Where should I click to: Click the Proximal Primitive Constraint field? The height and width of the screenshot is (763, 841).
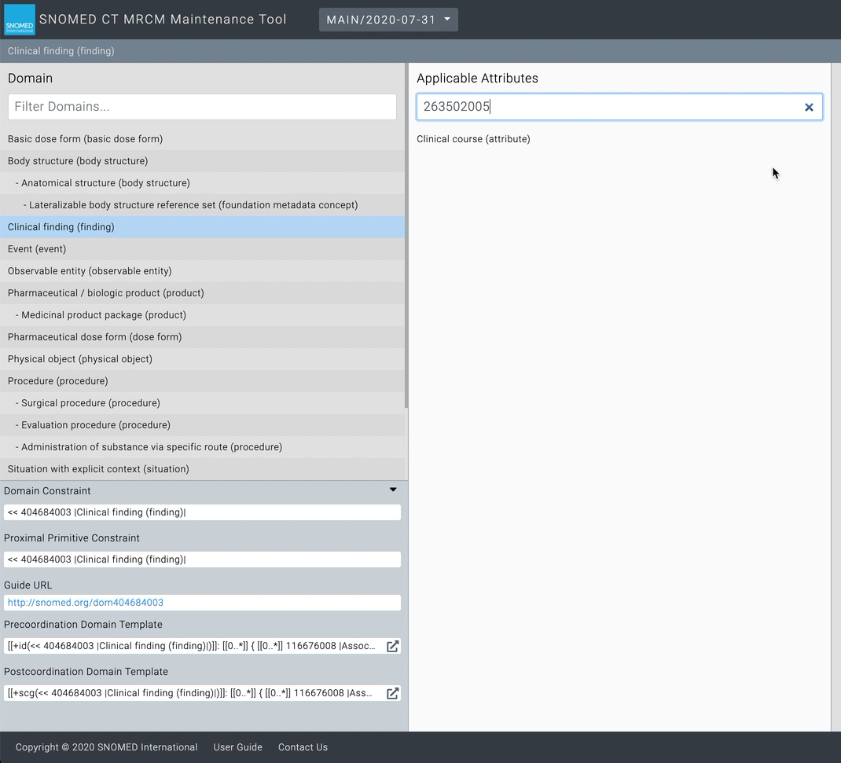(x=202, y=559)
